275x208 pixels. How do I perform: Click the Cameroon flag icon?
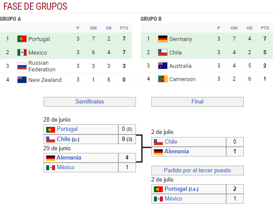162,79
